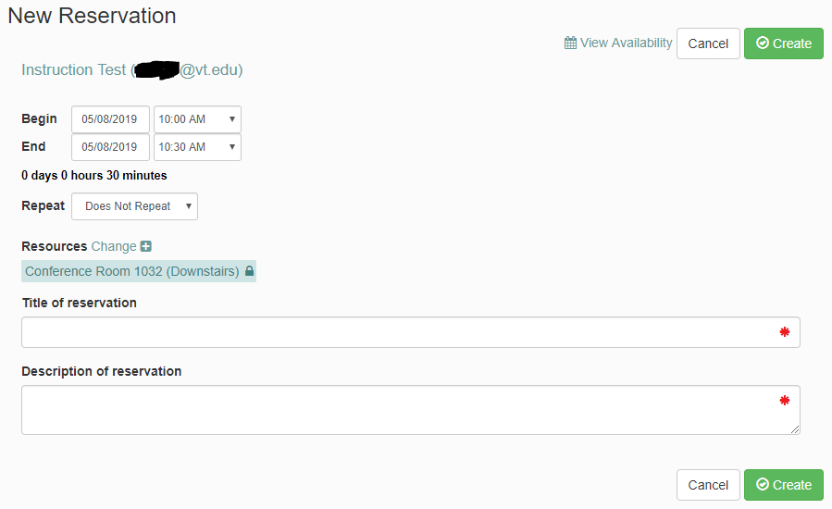832x509 pixels.
Task: Click the lock icon on Conference Room 1032
Action: click(249, 272)
